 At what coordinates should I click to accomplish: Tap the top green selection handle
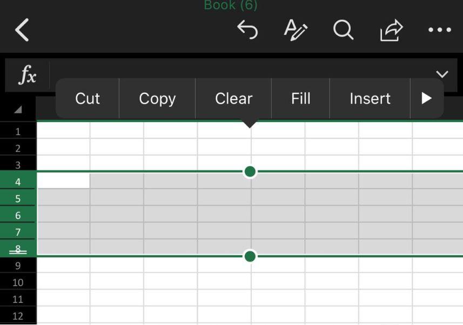pyautogui.click(x=250, y=171)
